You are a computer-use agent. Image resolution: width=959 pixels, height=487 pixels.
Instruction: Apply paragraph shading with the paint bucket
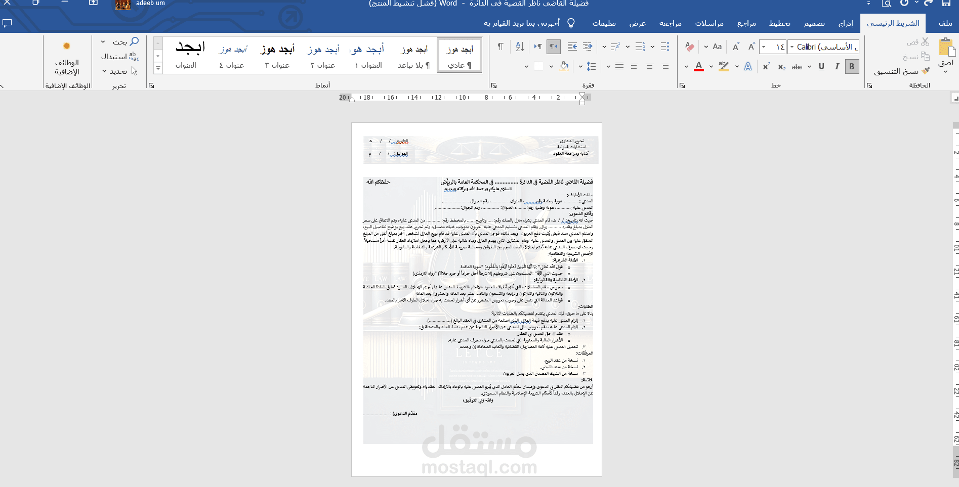(x=564, y=66)
